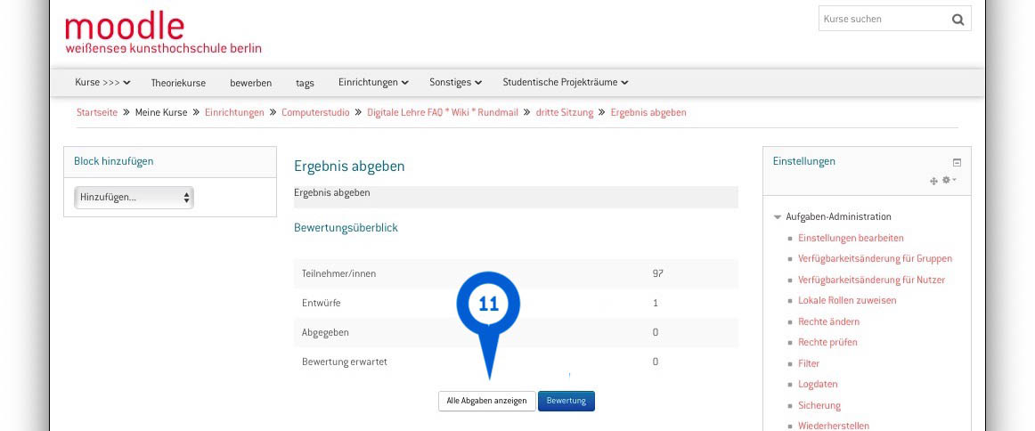This screenshot has height=431, width=1035.
Task: Open Rechte prüfen link
Action: [x=827, y=343]
